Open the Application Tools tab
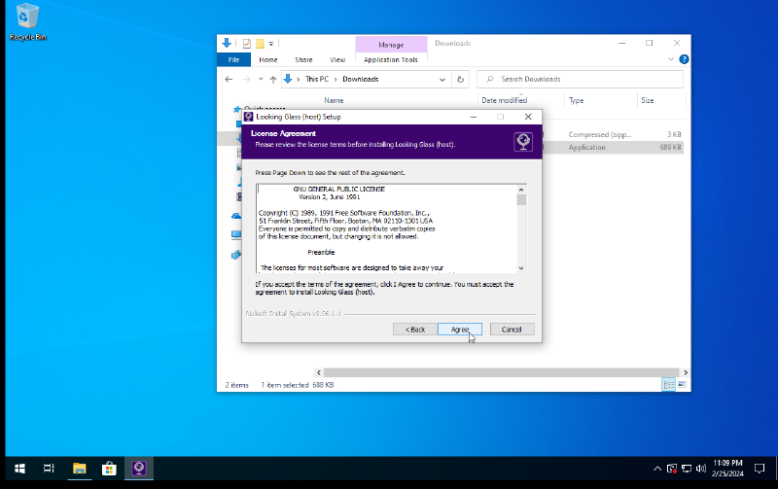The image size is (778, 489). (391, 59)
